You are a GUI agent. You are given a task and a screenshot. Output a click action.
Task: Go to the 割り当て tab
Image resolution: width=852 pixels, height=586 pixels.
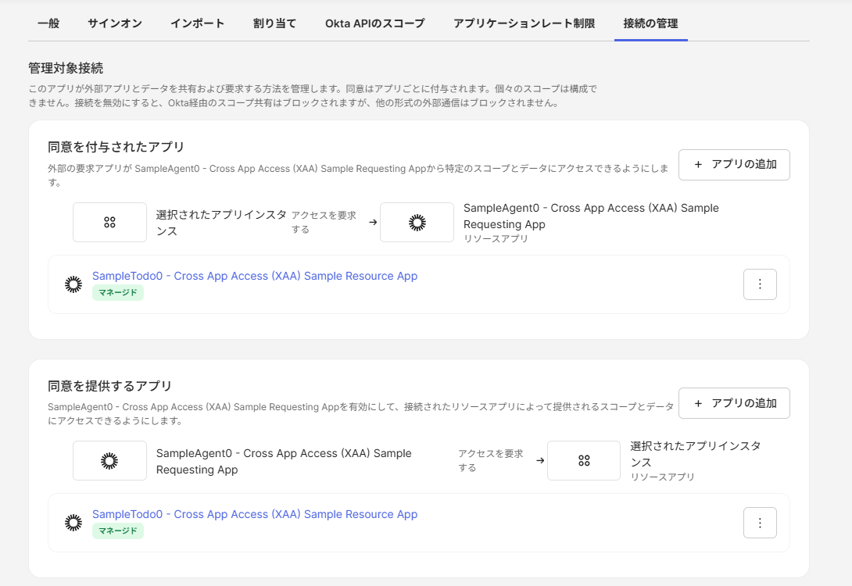pyautogui.click(x=275, y=23)
